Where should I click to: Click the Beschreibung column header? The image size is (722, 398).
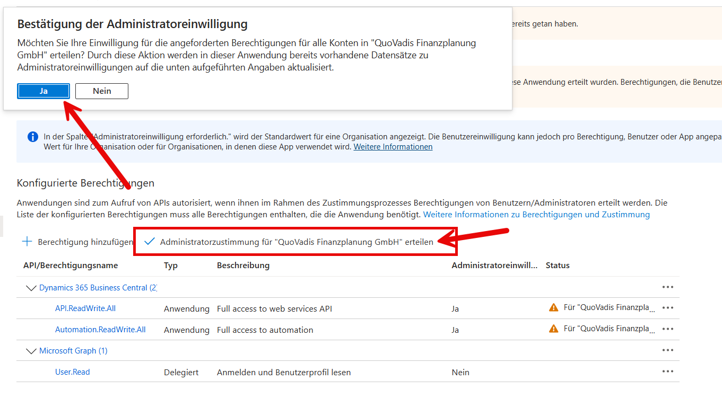(243, 266)
